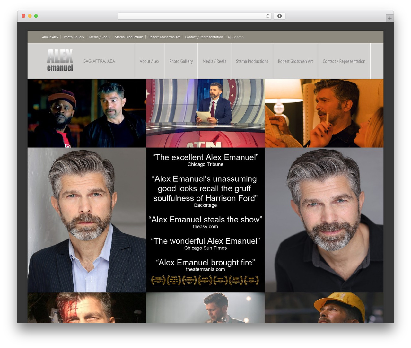Open the yellow hard hat photo

(324, 308)
